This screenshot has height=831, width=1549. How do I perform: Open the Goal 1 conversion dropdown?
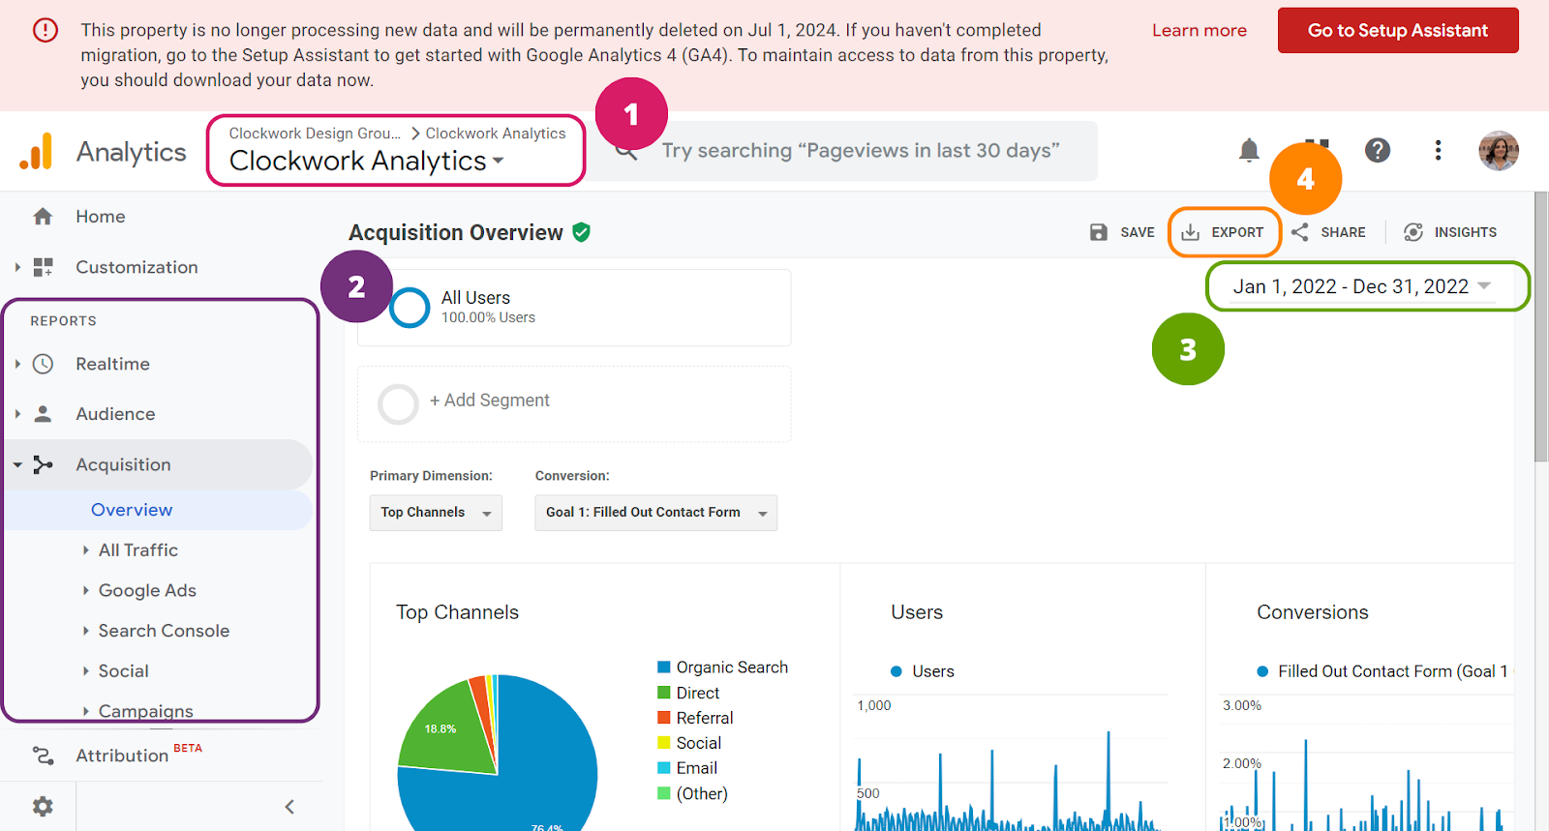click(x=655, y=513)
